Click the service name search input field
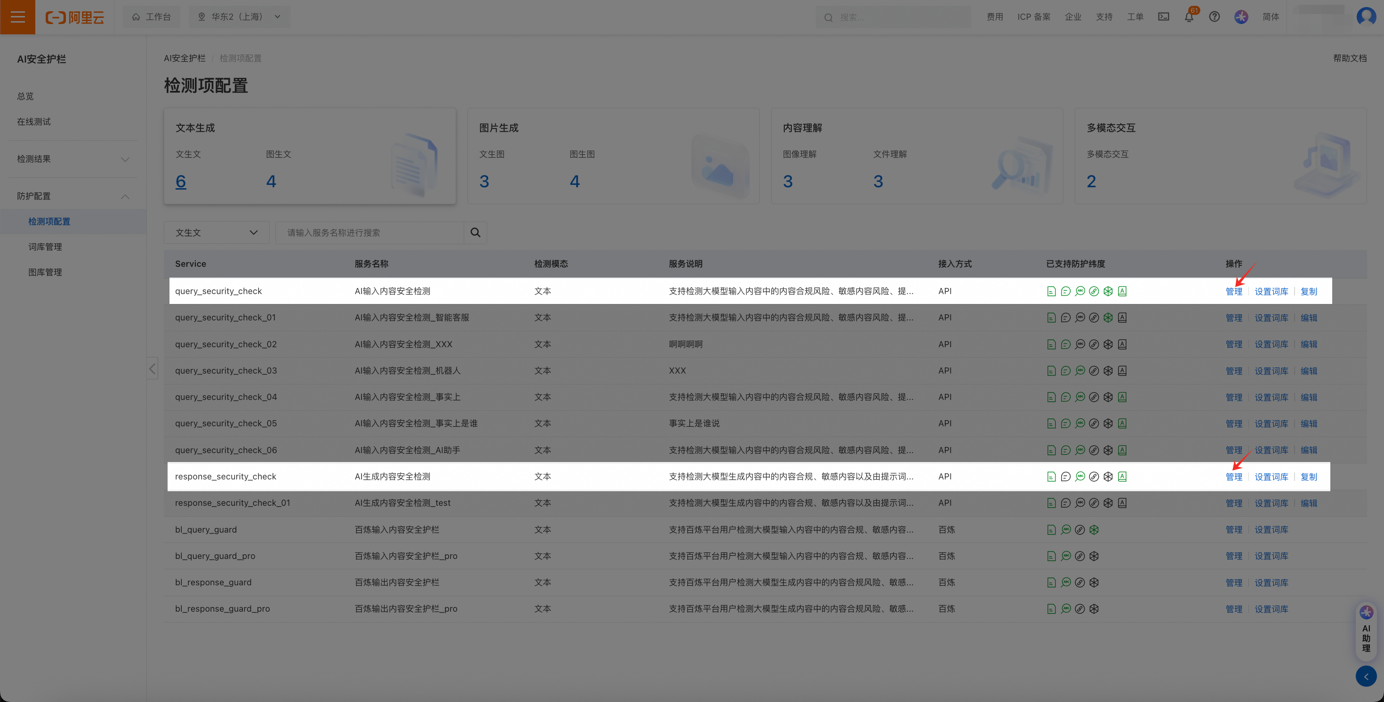The width and height of the screenshot is (1384, 702). click(370, 232)
